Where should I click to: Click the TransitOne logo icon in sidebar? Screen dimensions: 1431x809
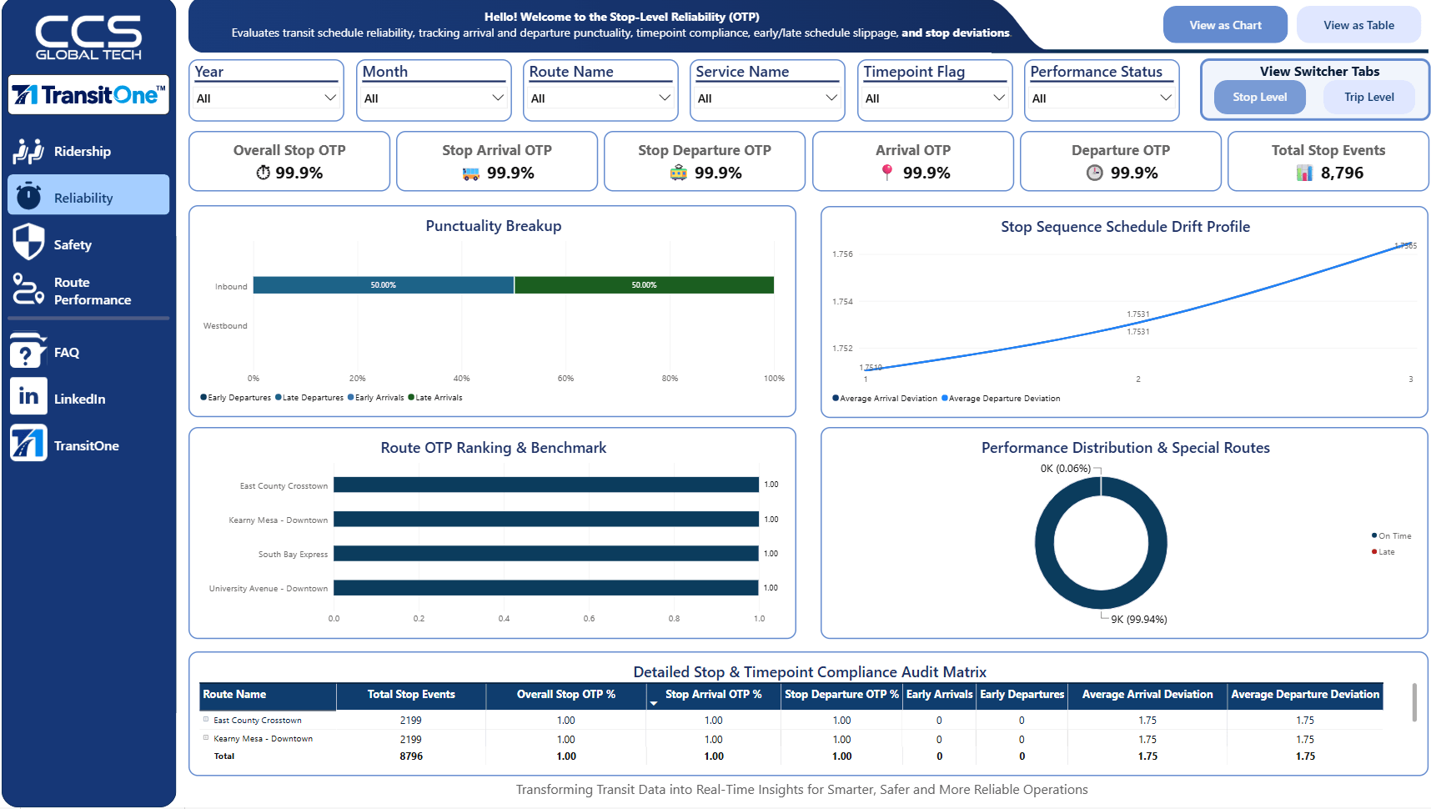pos(28,443)
